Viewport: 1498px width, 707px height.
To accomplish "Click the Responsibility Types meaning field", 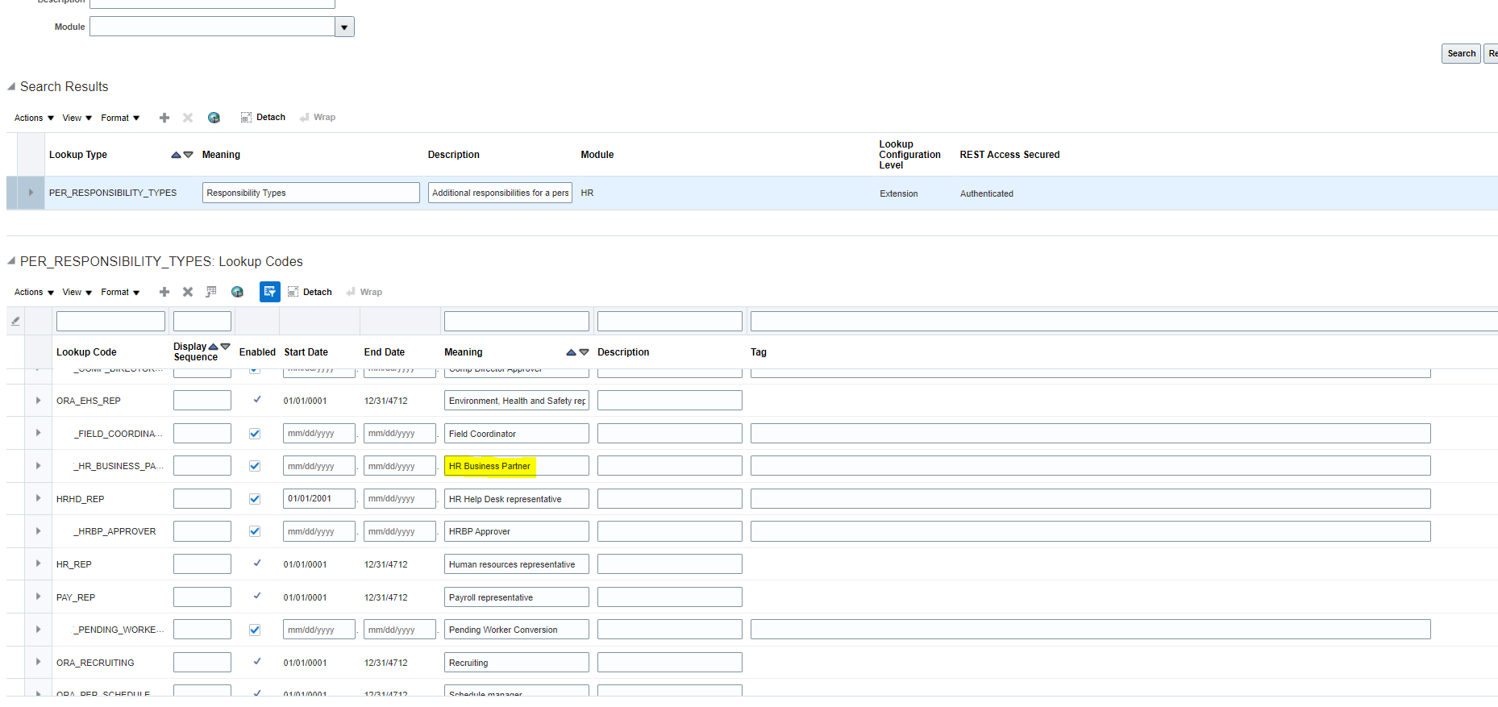I will pos(311,193).
